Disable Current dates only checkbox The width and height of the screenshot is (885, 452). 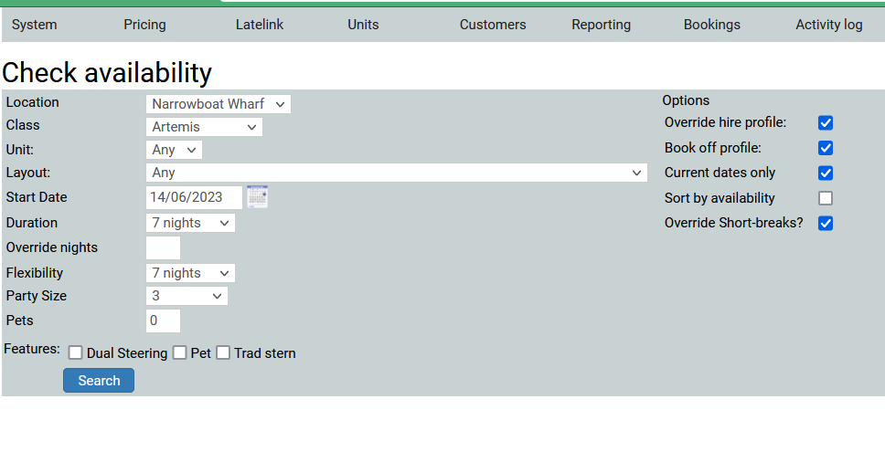826,173
